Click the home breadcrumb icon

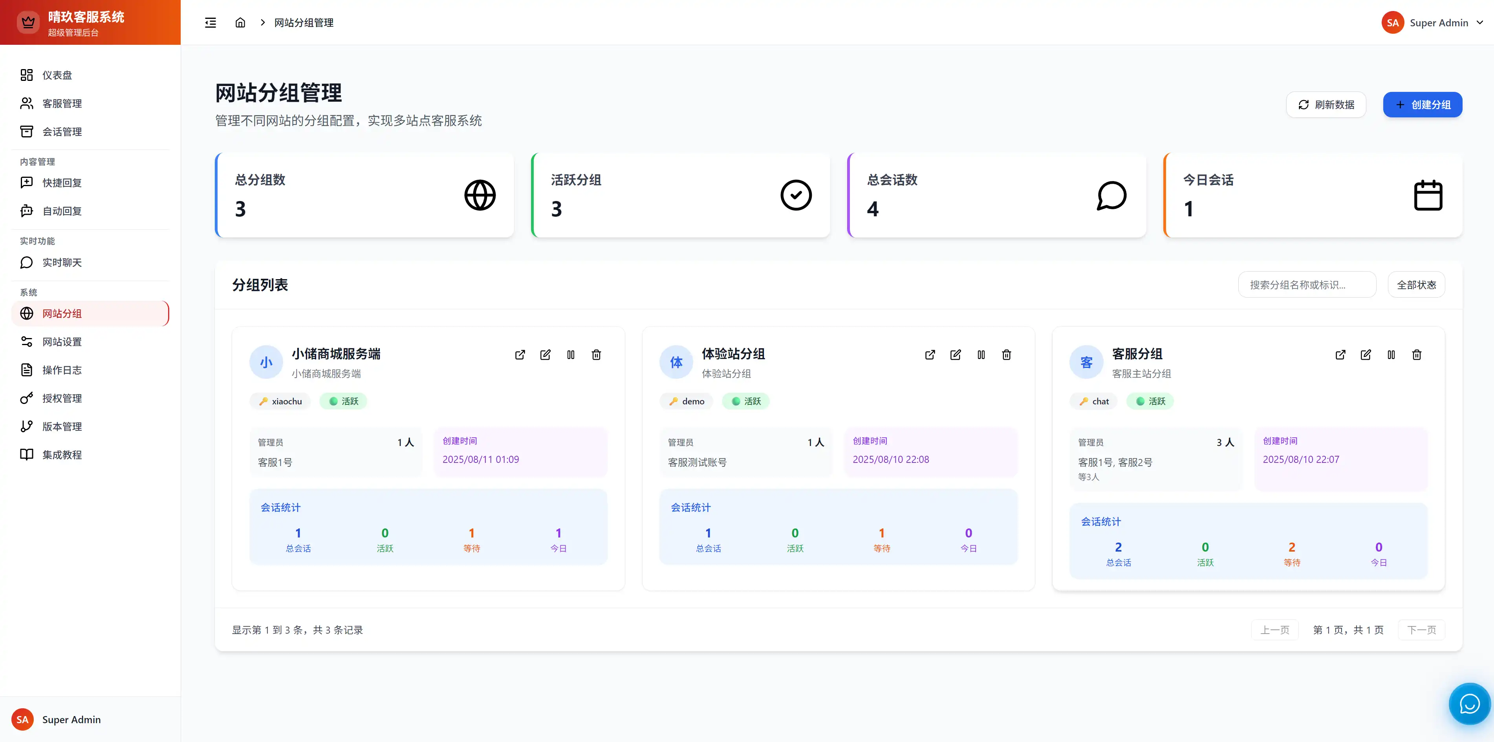pos(240,23)
